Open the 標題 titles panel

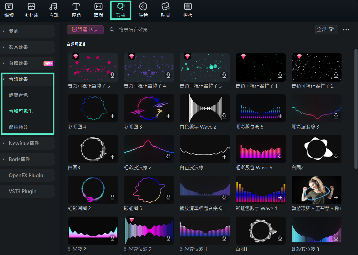[76, 10]
